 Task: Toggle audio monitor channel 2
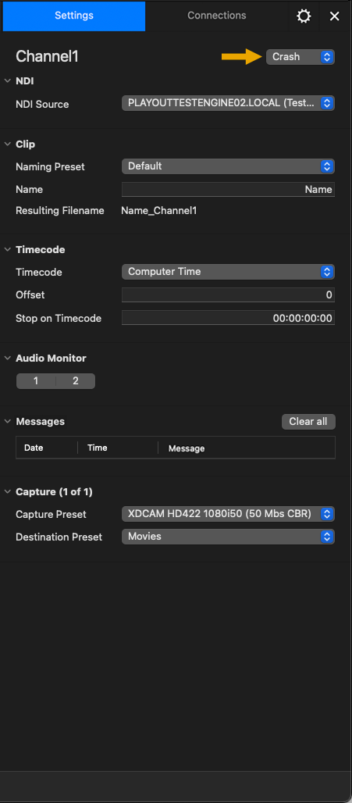(x=75, y=381)
